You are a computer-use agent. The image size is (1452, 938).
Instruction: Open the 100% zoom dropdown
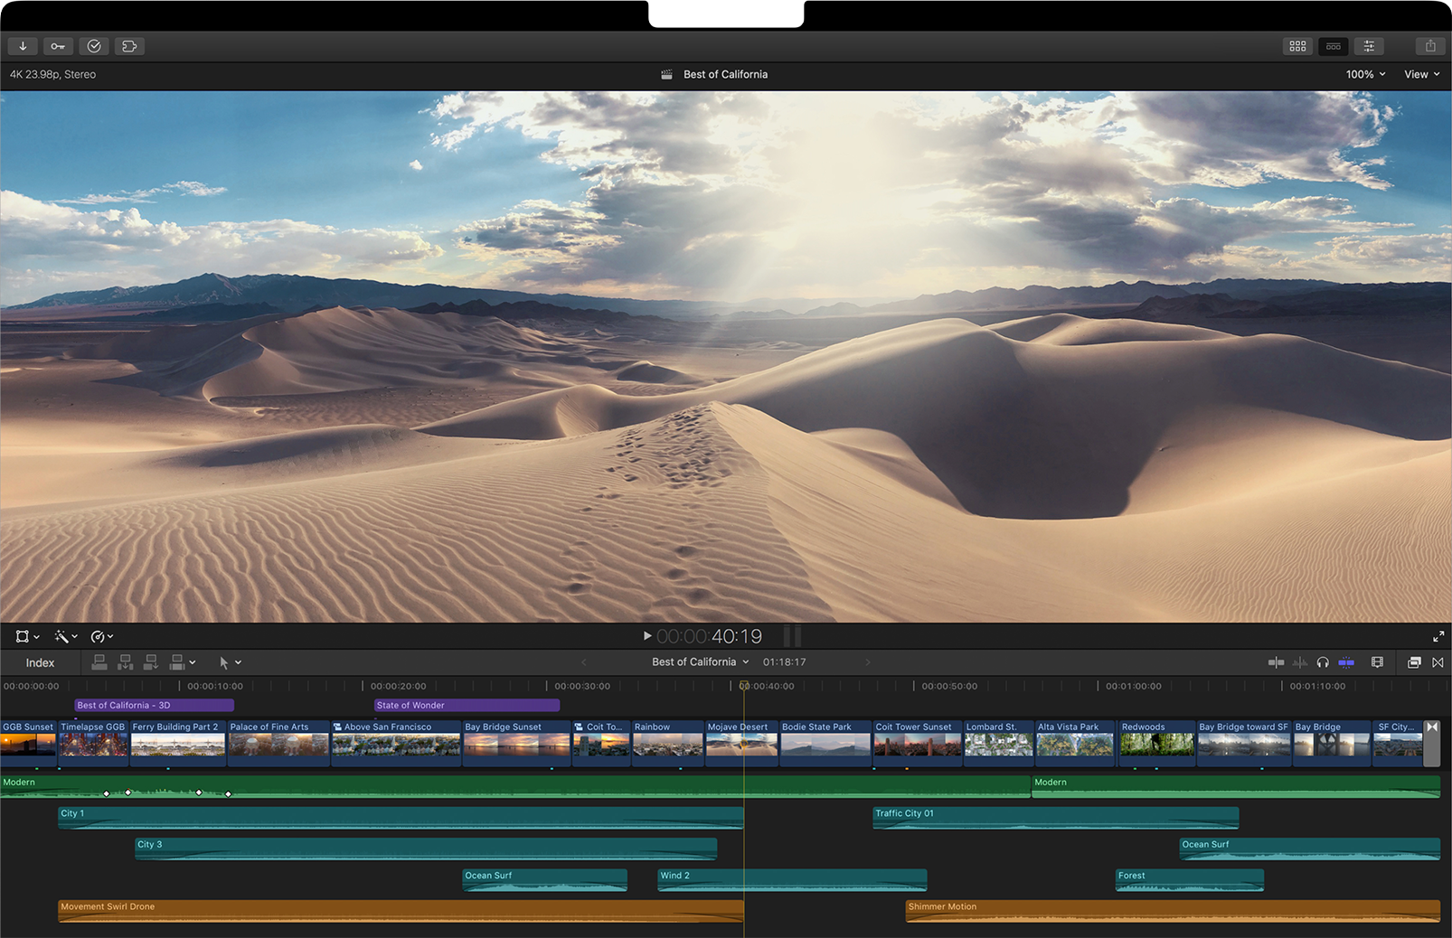pos(1364,74)
